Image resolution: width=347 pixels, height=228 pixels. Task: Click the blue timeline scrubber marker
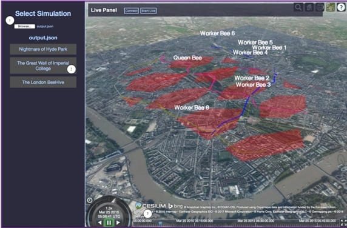tap(160, 224)
